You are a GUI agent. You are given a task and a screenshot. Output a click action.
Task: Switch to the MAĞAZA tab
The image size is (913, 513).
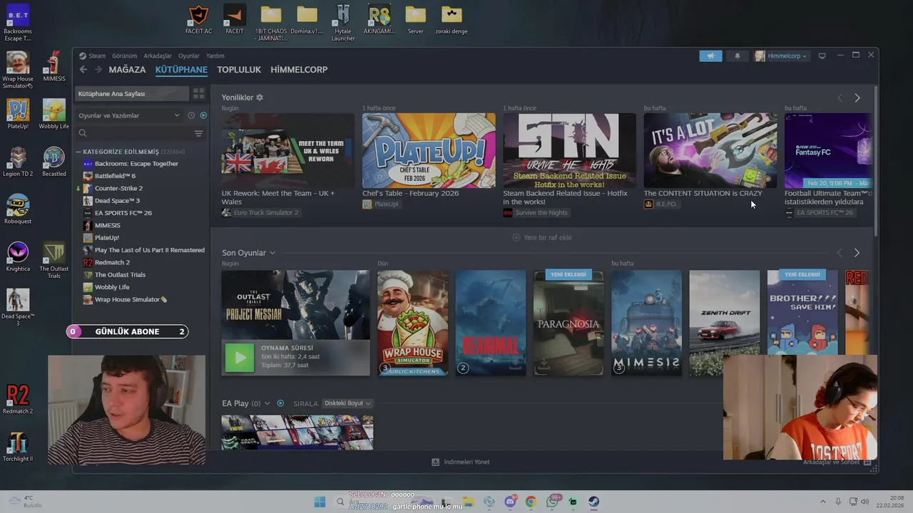[x=127, y=69]
